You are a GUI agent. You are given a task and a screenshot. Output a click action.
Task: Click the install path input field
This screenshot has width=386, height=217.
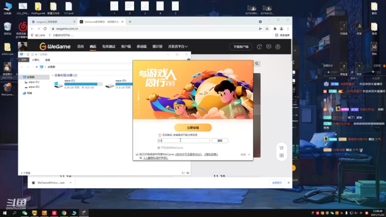(x=183, y=140)
